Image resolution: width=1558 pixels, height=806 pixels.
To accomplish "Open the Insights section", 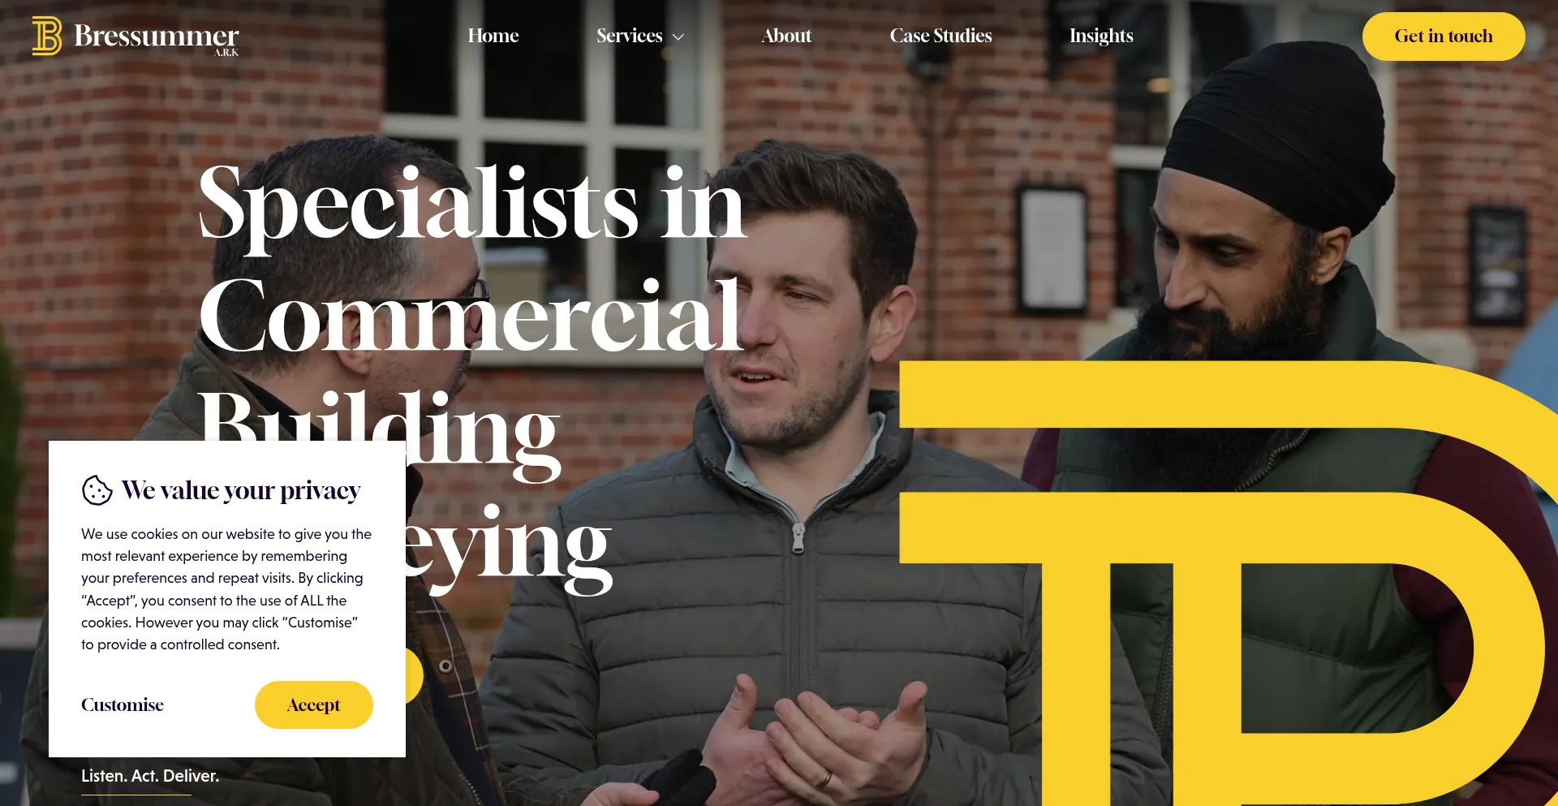I will [x=1101, y=36].
